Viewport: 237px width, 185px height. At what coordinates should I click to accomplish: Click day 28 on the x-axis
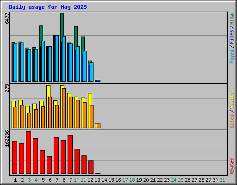click(201, 180)
